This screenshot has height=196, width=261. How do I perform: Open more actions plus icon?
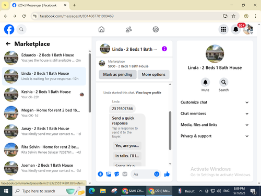coord(100,174)
